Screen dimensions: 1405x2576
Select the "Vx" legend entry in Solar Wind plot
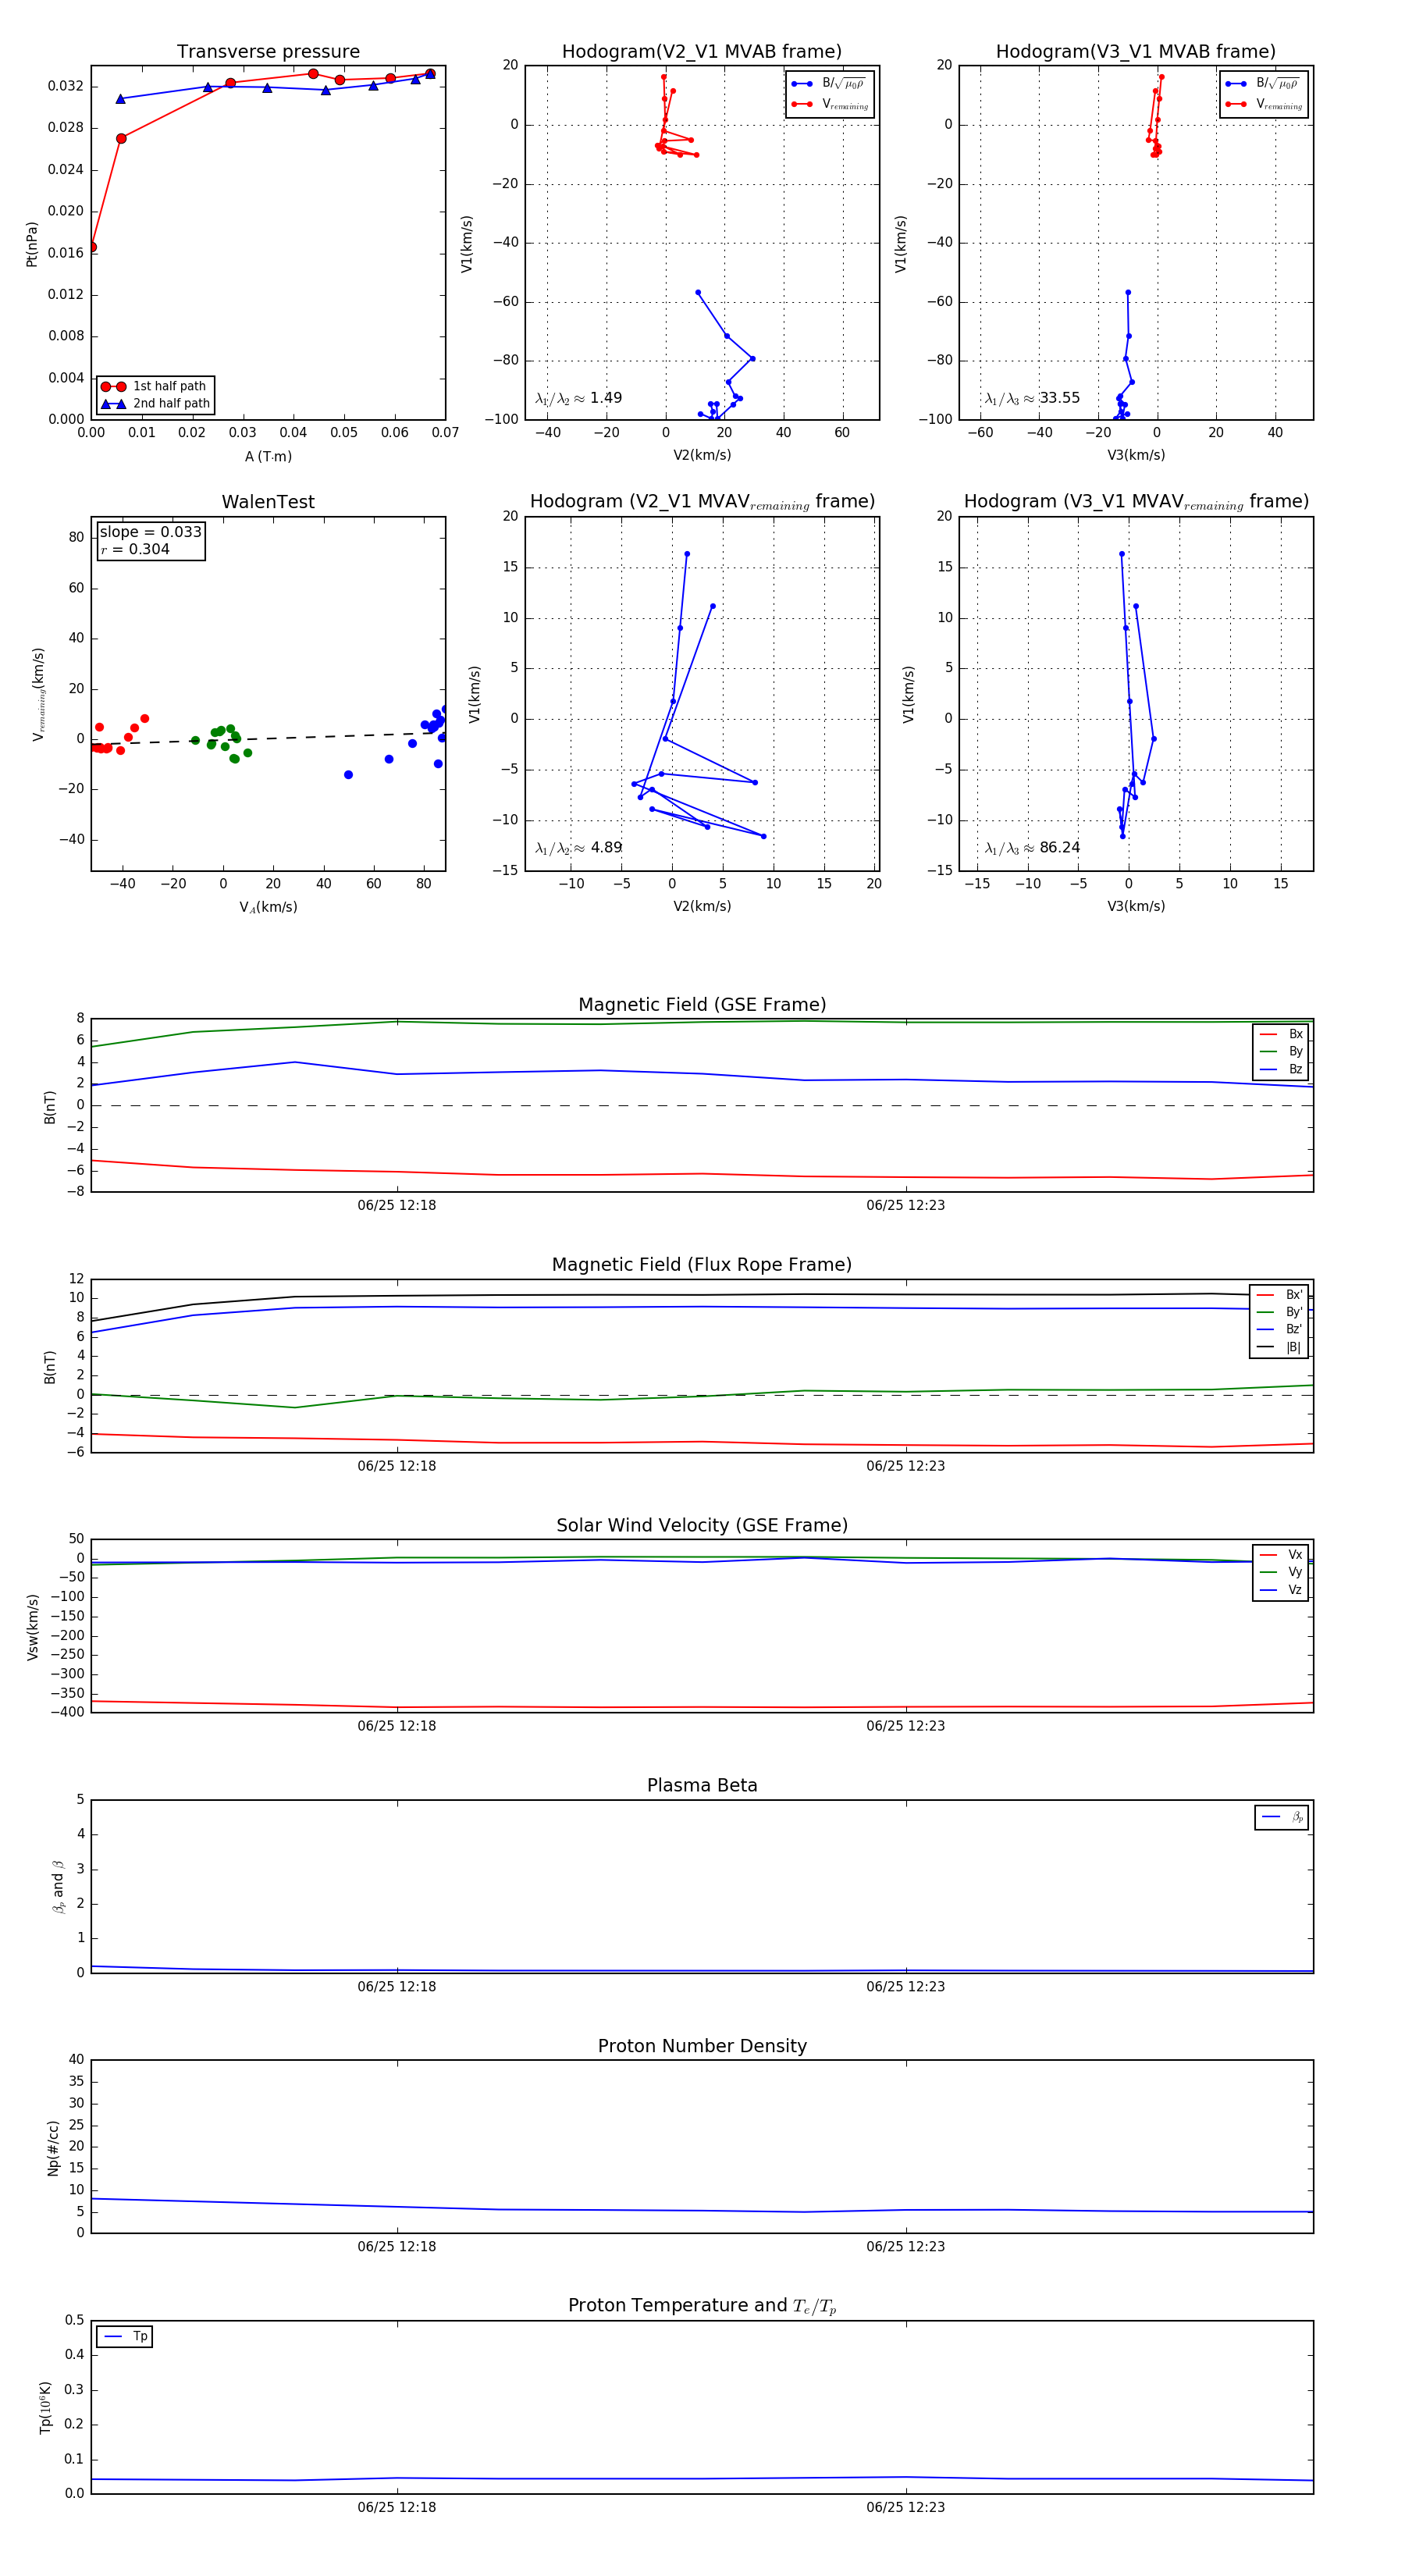(1282, 1554)
